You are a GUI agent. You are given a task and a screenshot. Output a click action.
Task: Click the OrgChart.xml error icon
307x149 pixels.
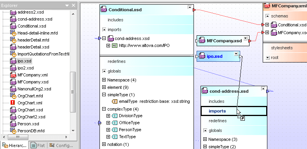tap(13, 103)
